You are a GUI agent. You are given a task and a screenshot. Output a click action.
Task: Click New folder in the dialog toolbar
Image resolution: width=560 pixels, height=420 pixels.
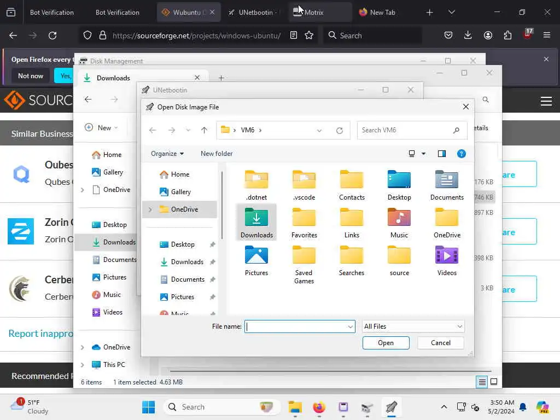[217, 154]
